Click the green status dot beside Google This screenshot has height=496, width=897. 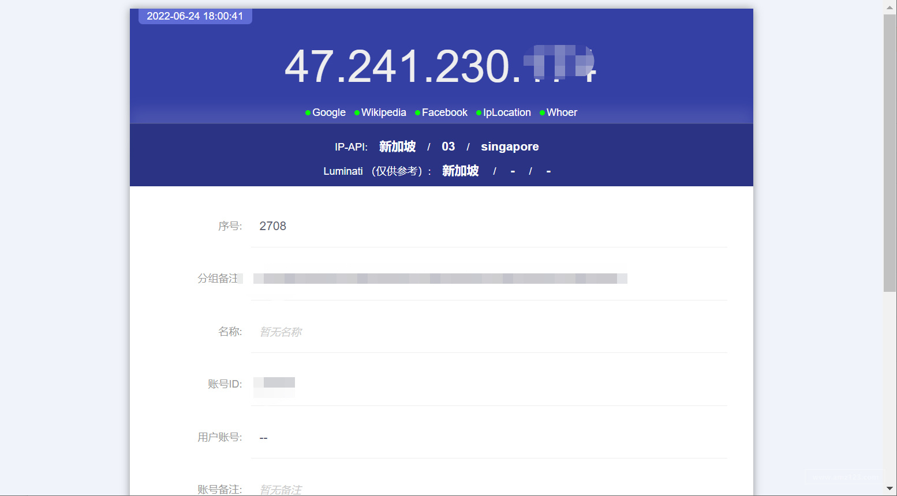[308, 113]
